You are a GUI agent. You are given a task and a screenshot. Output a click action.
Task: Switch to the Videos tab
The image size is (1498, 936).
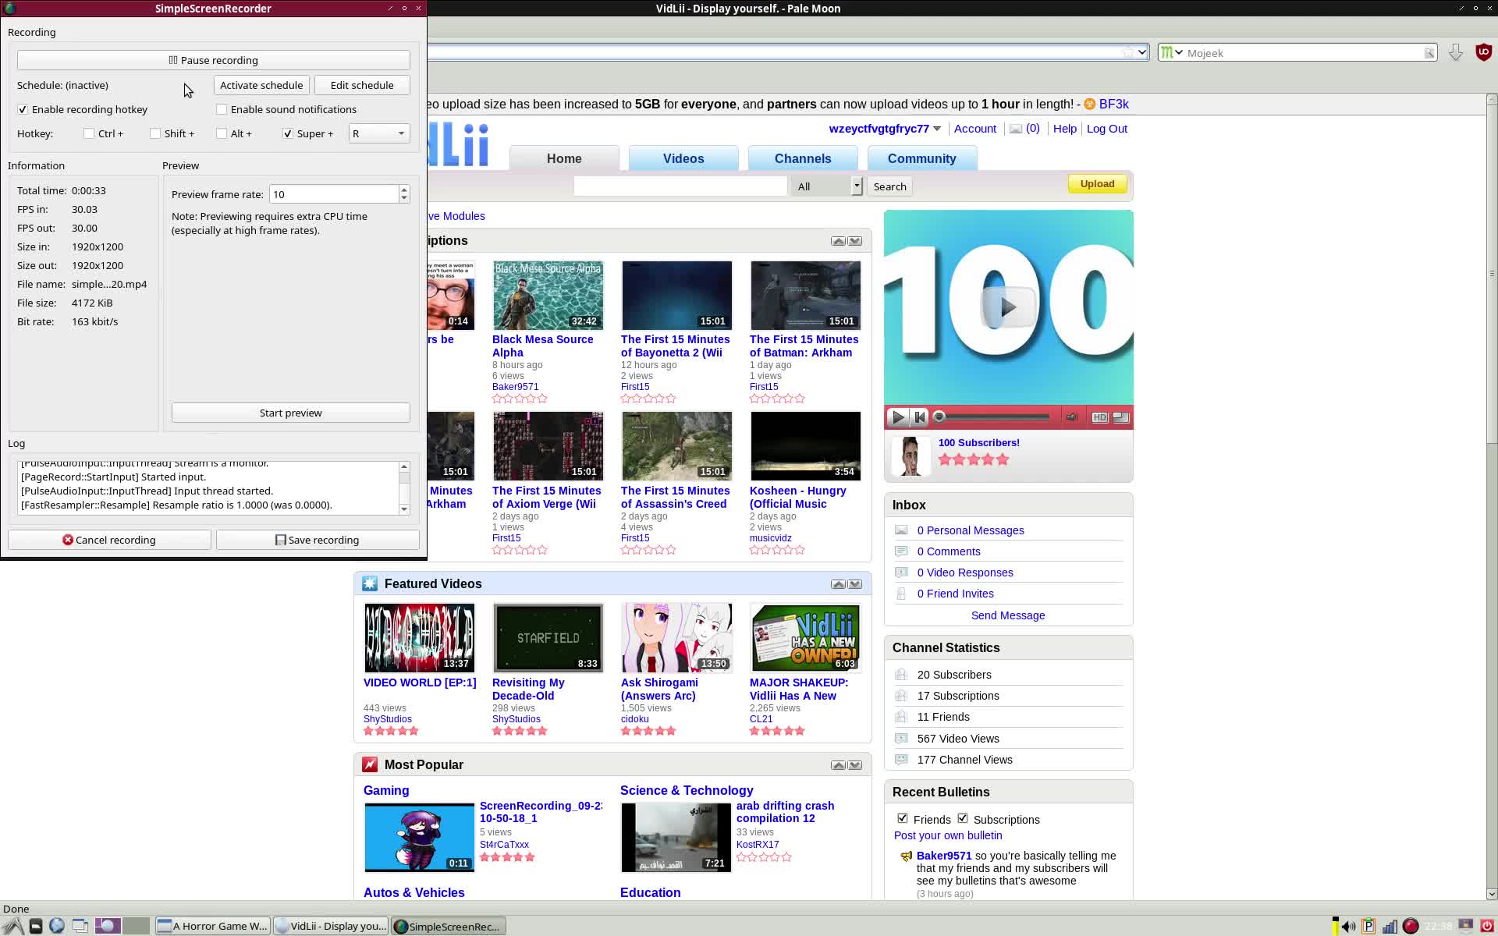[683, 158]
